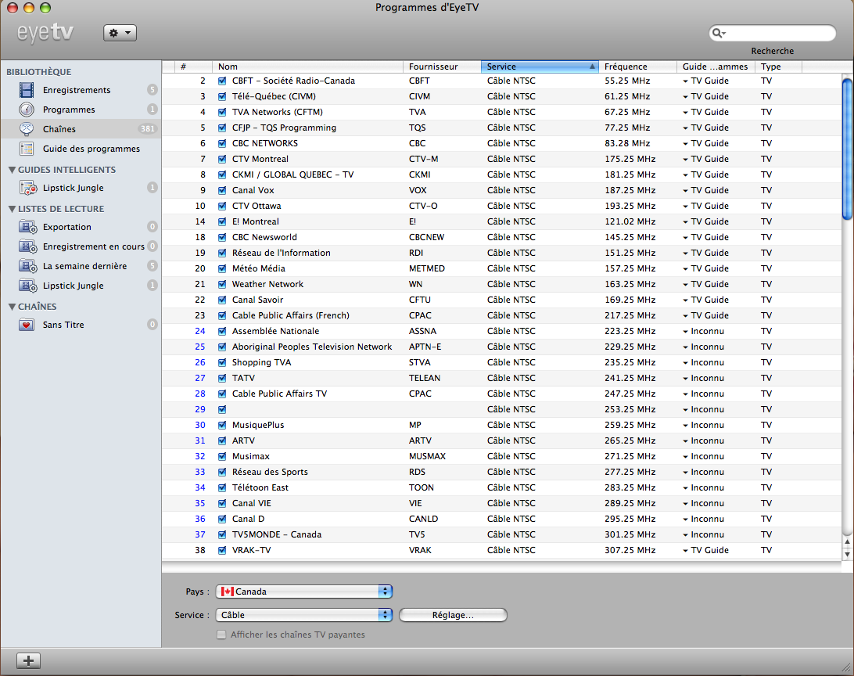Select the Enregistrements sidebar label
The width and height of the screenshot is (854, 676).
click(x=77, y=90)
